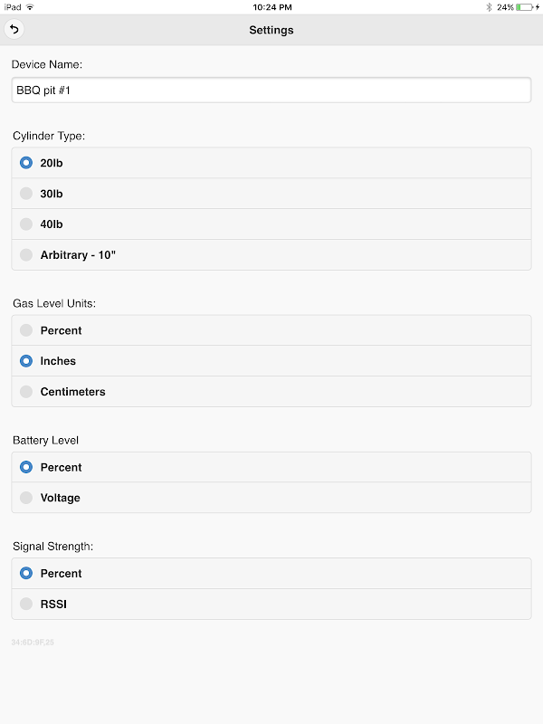
Task: Tap the back arrow icon
Action: coord(14,30)
